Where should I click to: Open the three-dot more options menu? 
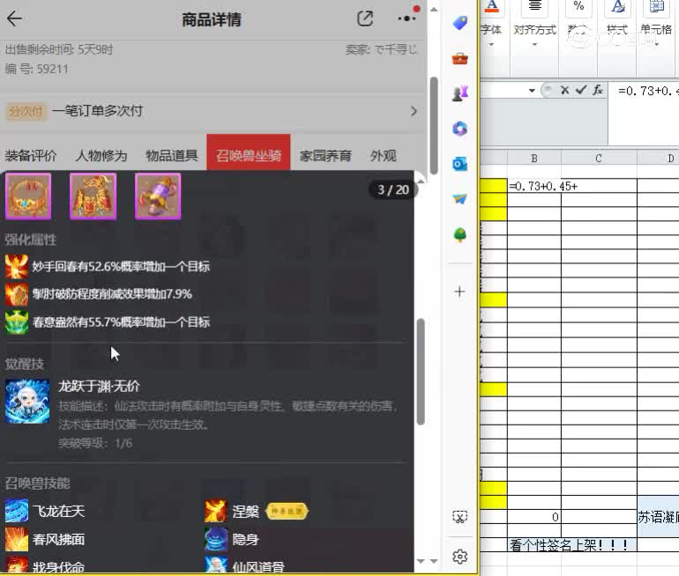pyautogui.click(x=407, y=18)
